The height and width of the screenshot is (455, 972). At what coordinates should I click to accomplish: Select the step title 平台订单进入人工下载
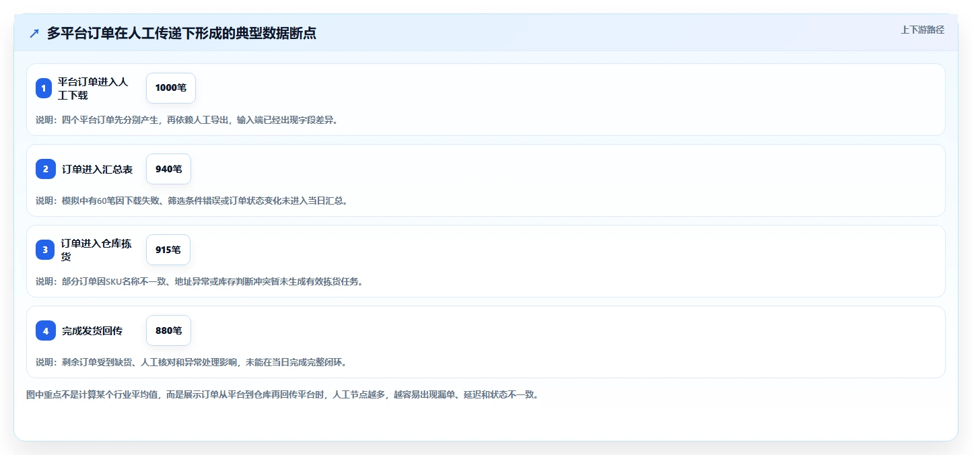pos(93,88)
